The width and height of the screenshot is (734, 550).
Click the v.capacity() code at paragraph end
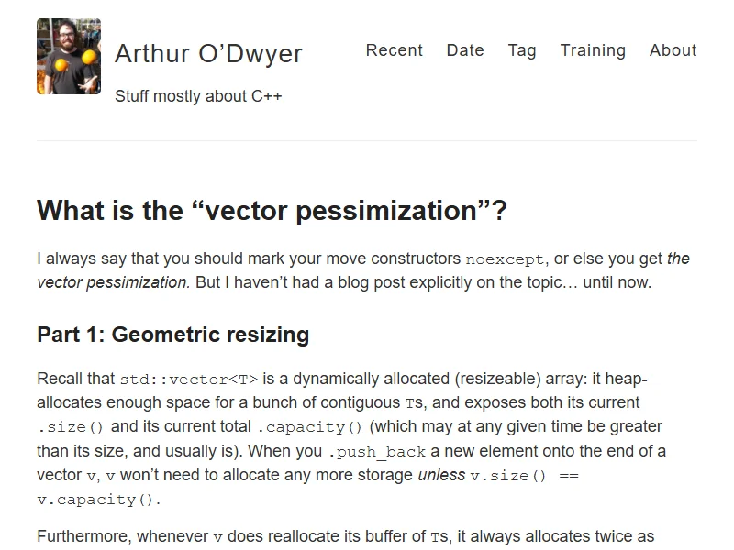98,500
